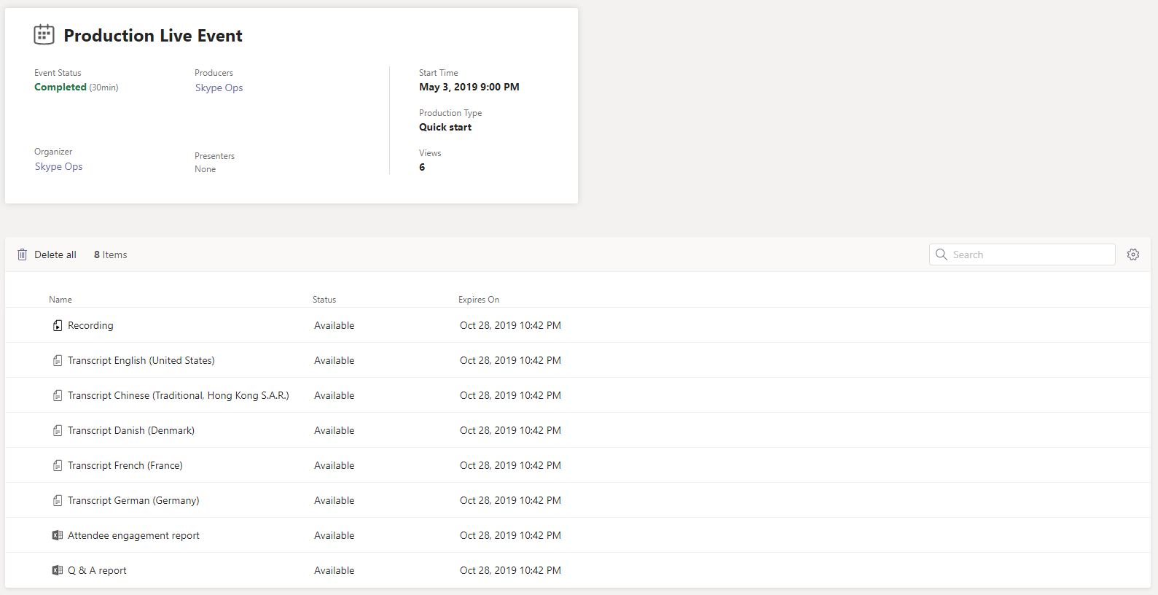Click the Excel icon of Attendee engagement report
The image size is (1158, 595).
tap(58, 535)
